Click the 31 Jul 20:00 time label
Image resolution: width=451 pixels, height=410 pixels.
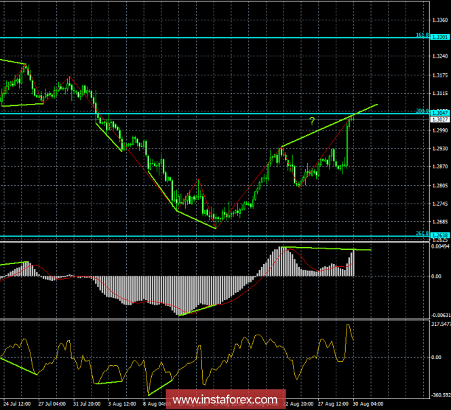tap(87, 404)
